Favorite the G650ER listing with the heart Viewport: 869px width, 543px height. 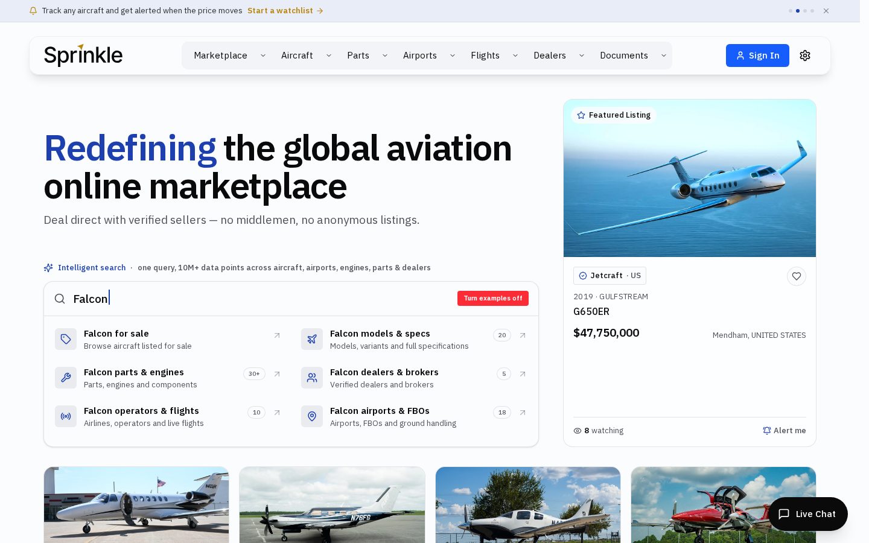797,276
